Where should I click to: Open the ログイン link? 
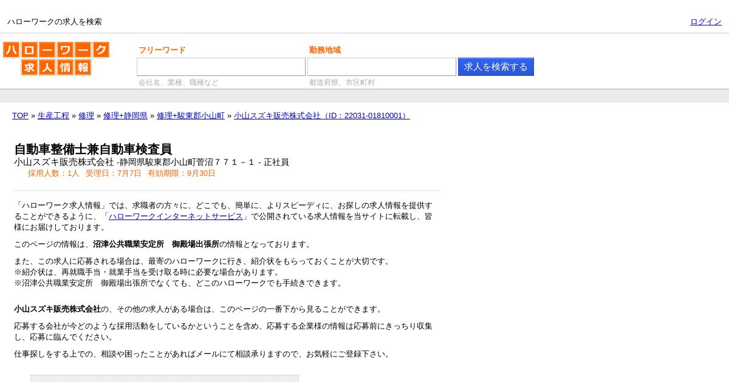click(706, 22)
